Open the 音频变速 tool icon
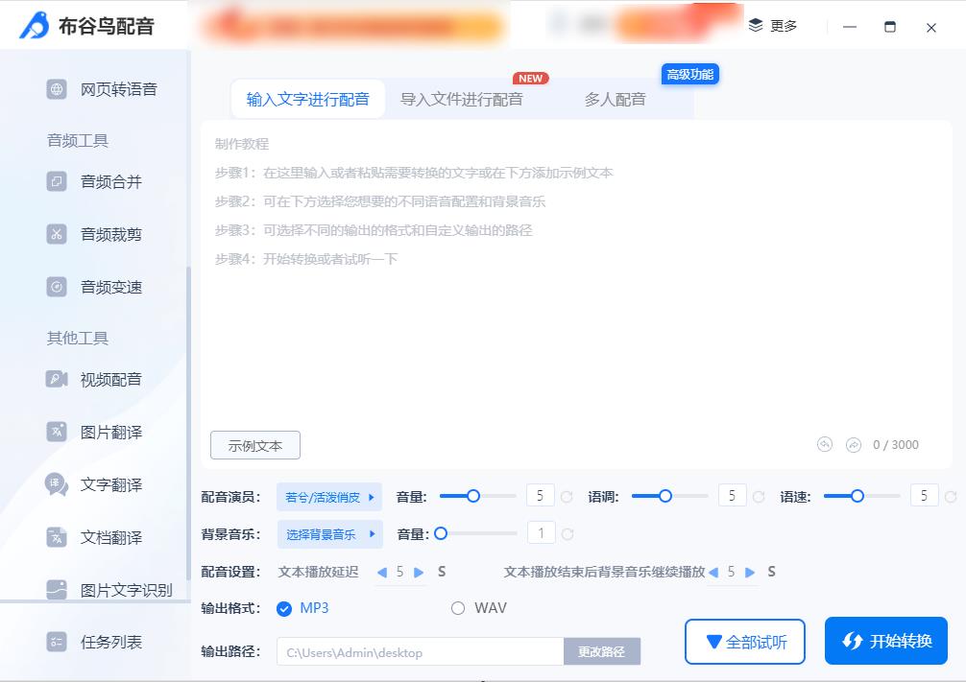 pos(57,287)
